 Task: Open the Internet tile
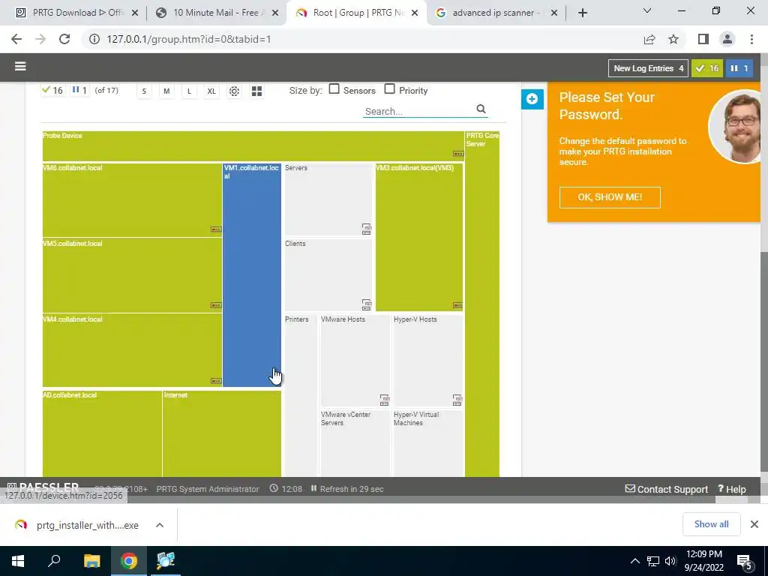pyautogui.click(x=222, y=434)
